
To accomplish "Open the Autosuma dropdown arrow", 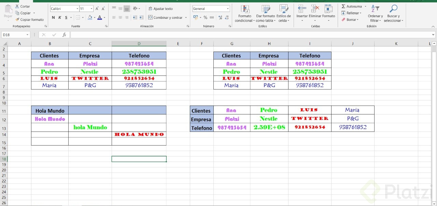I will 365,6.
